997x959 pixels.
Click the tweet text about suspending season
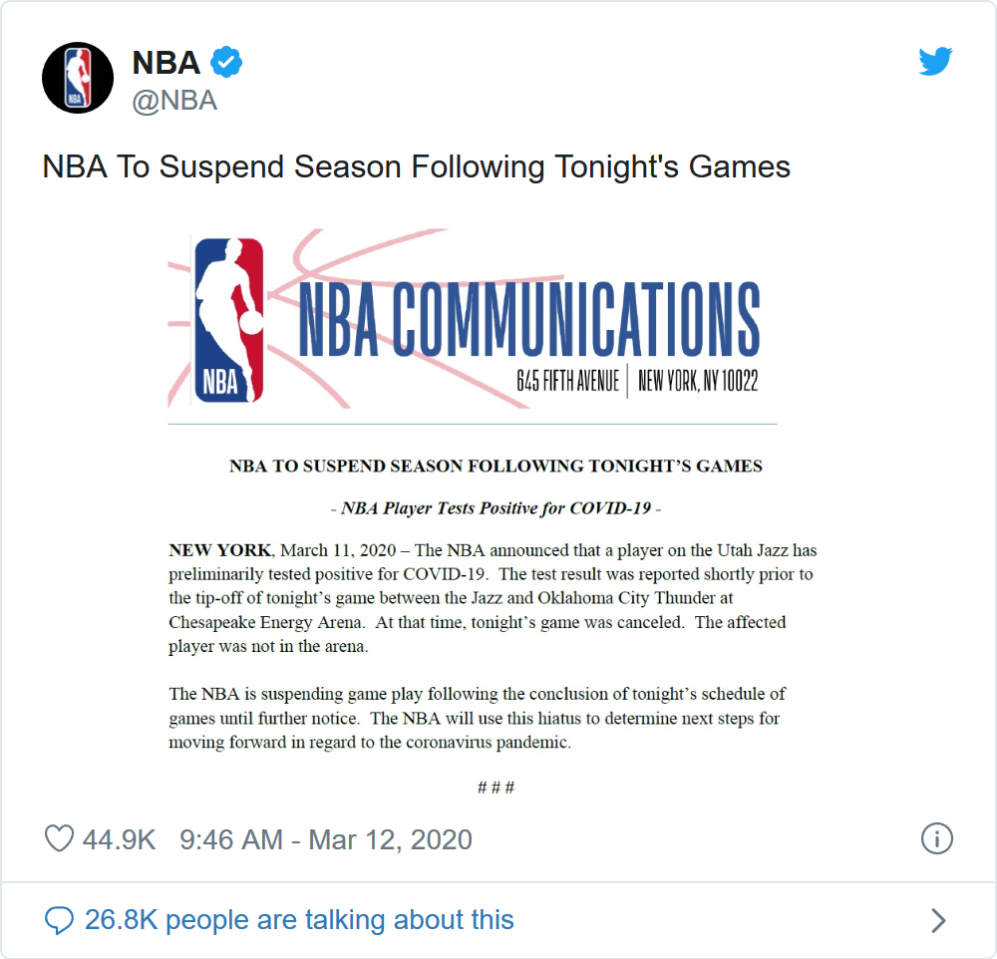pos(416,166)
